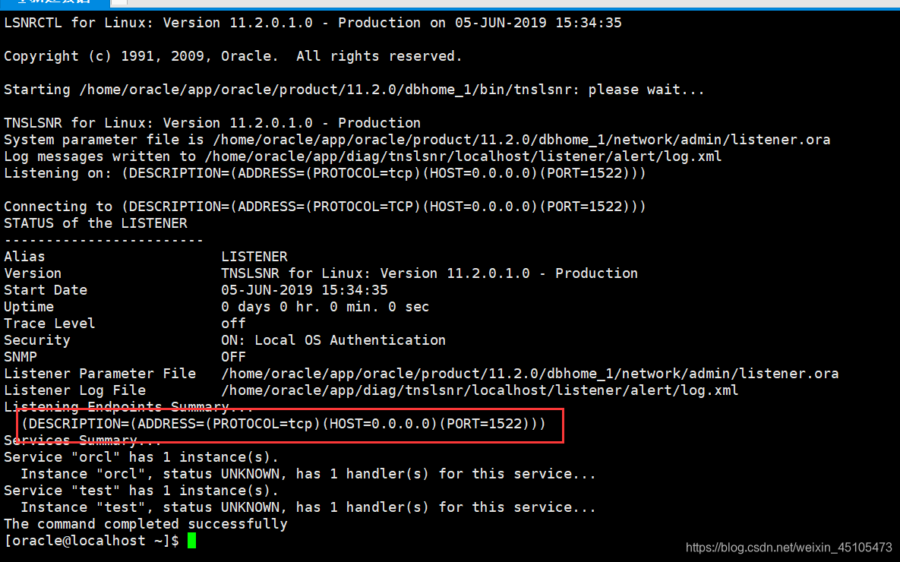Click the Instance "orcl" status UNKNOWN line
Viewport: 900px width, 562px height.
(x=308, y=474)
